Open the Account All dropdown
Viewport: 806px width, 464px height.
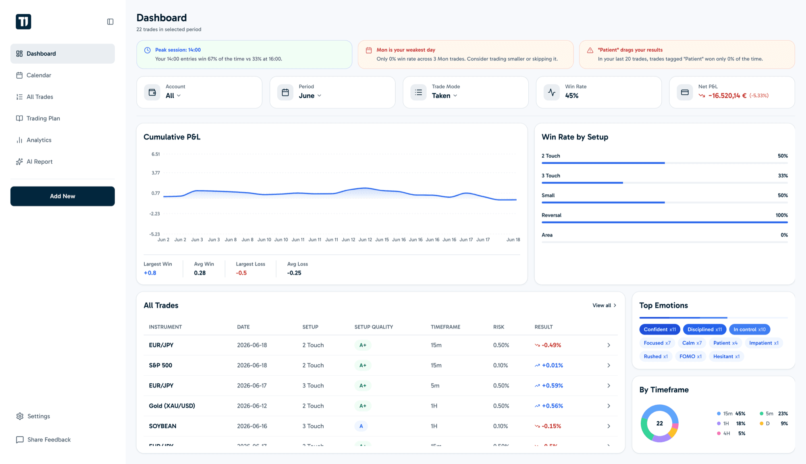(173, 96)
